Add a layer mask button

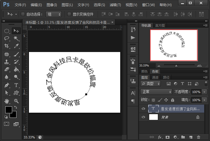(167, 137)
